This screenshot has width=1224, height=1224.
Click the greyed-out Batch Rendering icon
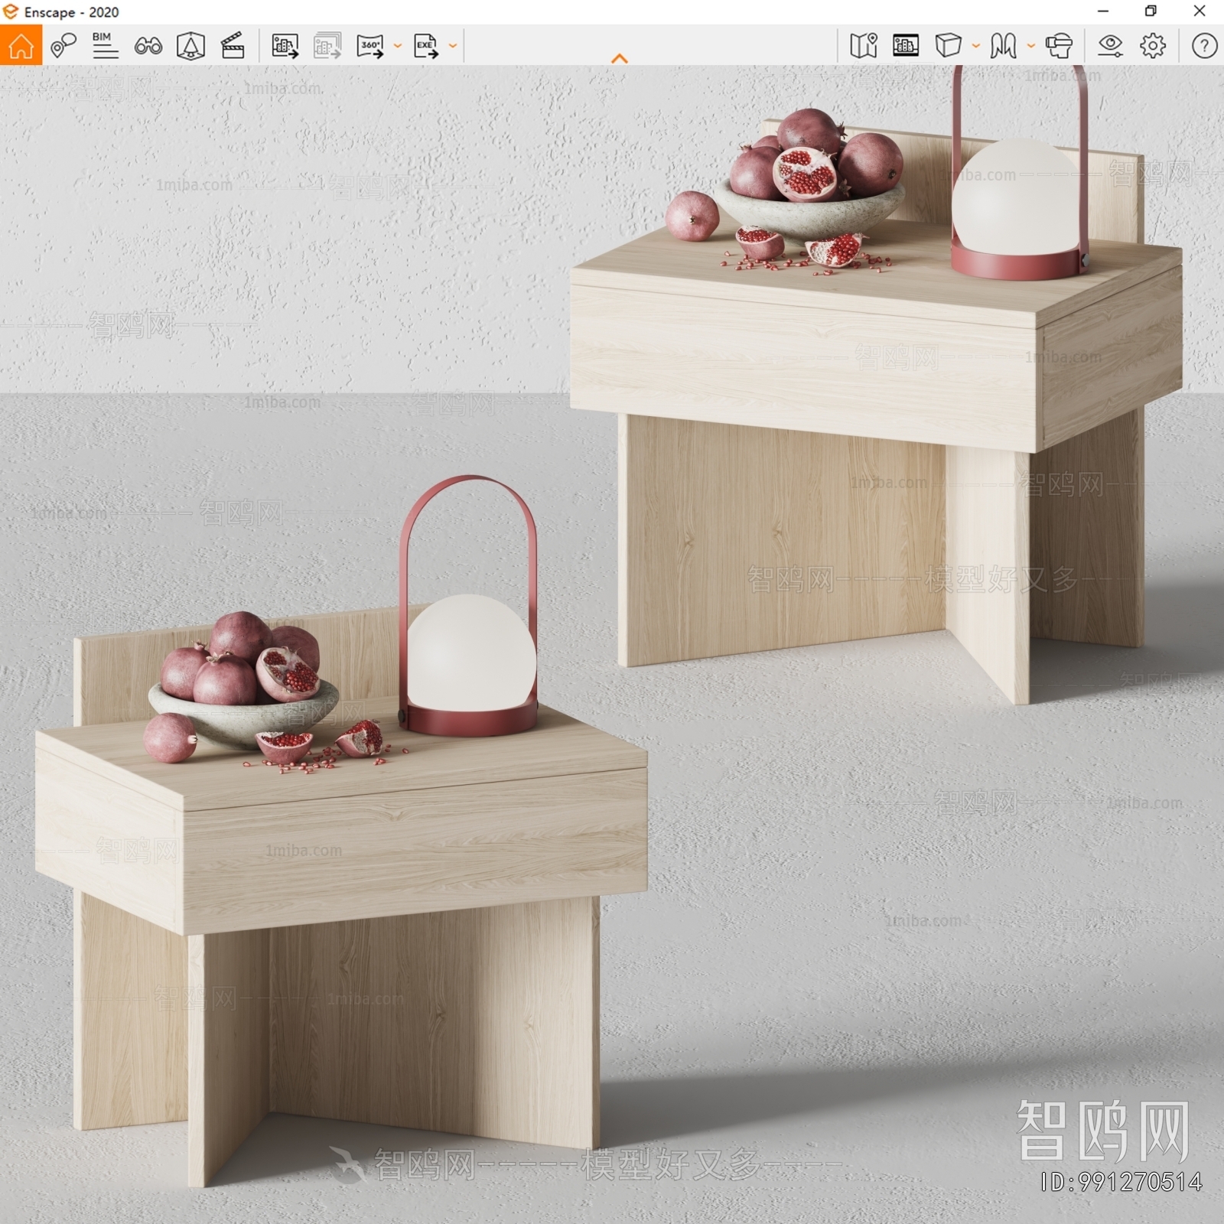point(327,46)
